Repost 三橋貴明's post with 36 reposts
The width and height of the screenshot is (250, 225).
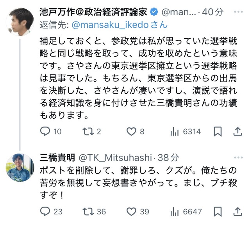89,211
